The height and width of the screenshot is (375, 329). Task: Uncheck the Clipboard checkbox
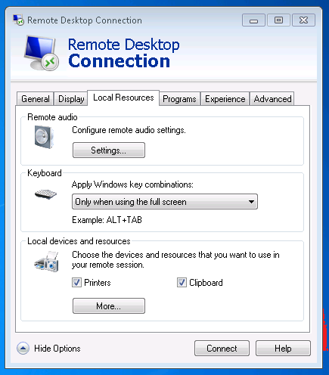coord(182,283)
